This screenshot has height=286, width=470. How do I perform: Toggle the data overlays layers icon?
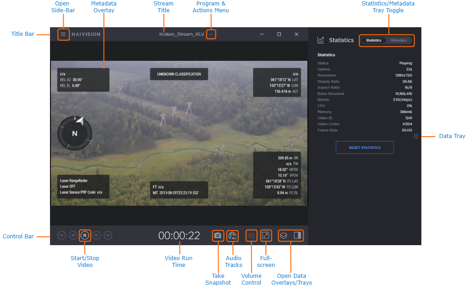(x=283, y=236)
